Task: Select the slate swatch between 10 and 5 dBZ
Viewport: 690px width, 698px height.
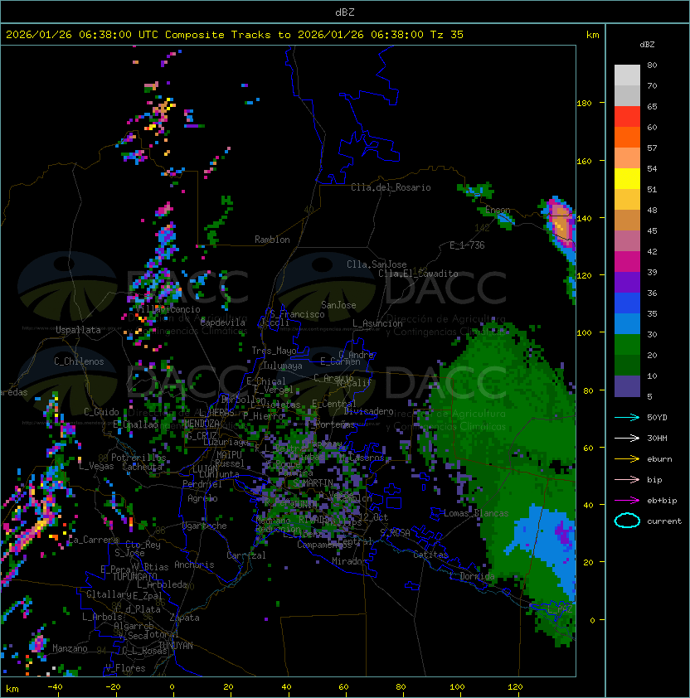Action: [627, 386]
